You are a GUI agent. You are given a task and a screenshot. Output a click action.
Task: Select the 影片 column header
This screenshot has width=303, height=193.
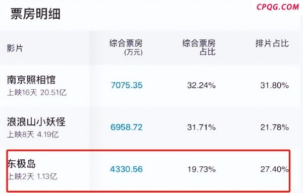pyautogui.click(x=15, y=48)
